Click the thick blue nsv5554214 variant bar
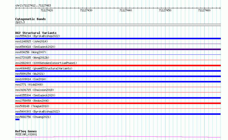 pos(118,39)
